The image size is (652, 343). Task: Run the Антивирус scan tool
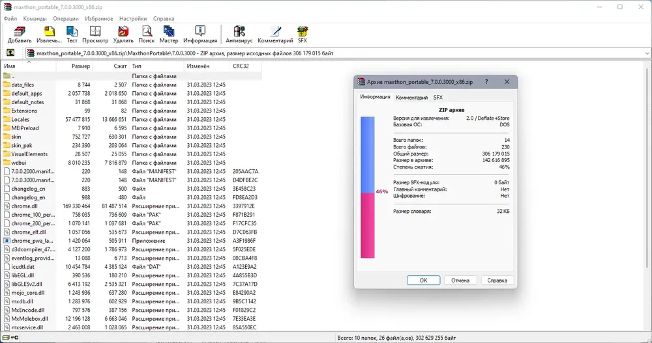point(239,34)
